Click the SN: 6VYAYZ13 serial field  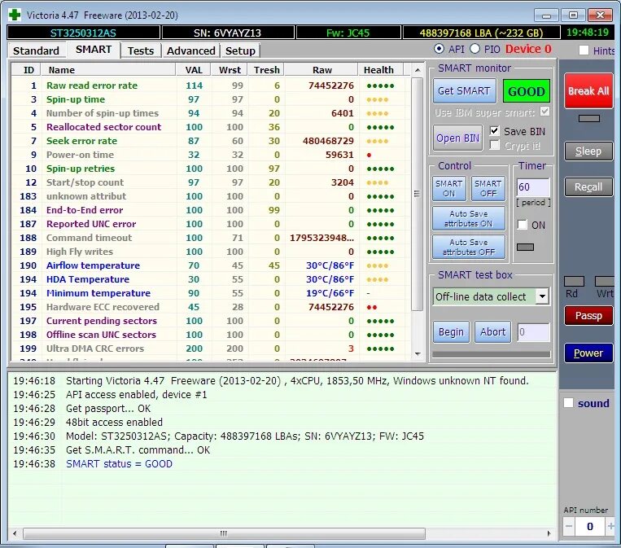[x=228, y=33]
